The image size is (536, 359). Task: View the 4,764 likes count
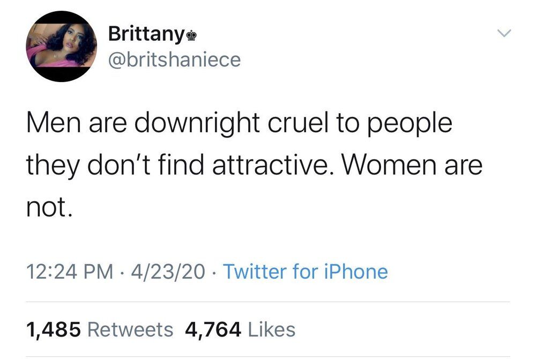tap(213, 330)
